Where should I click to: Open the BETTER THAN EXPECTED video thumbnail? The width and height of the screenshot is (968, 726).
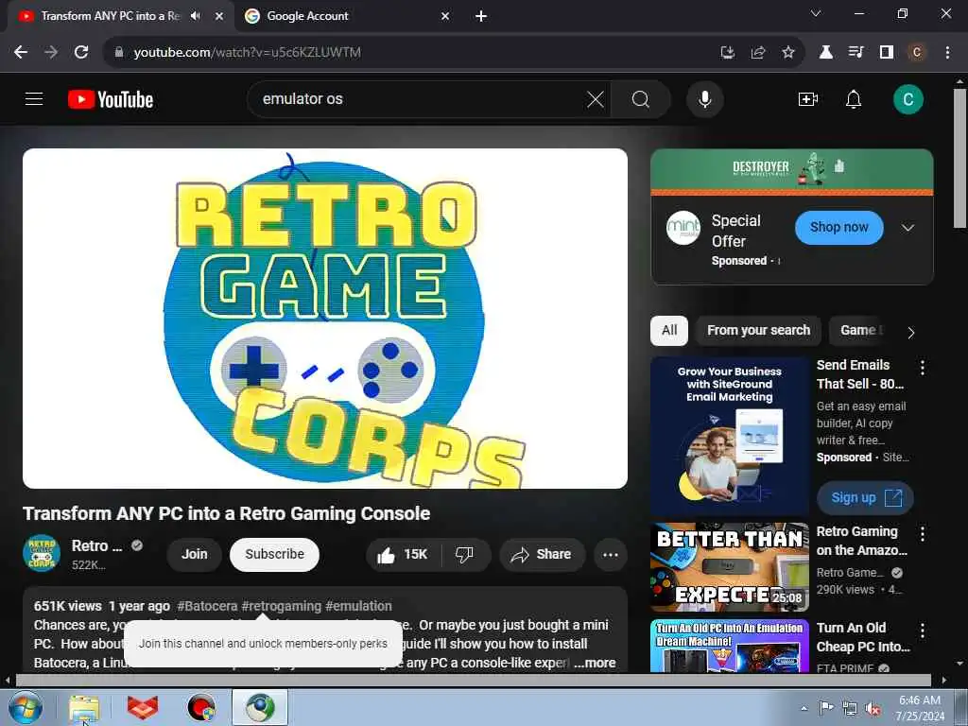[x=729, y=567]
